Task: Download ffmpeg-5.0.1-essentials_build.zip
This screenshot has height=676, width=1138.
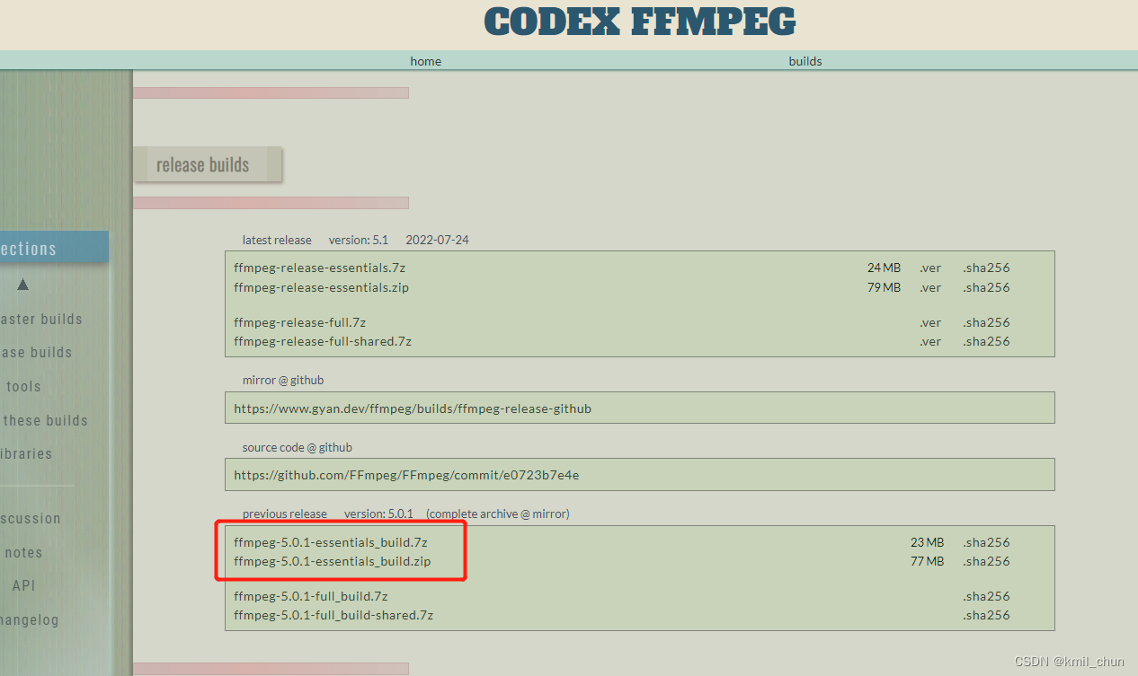Action: click(332, 561)
